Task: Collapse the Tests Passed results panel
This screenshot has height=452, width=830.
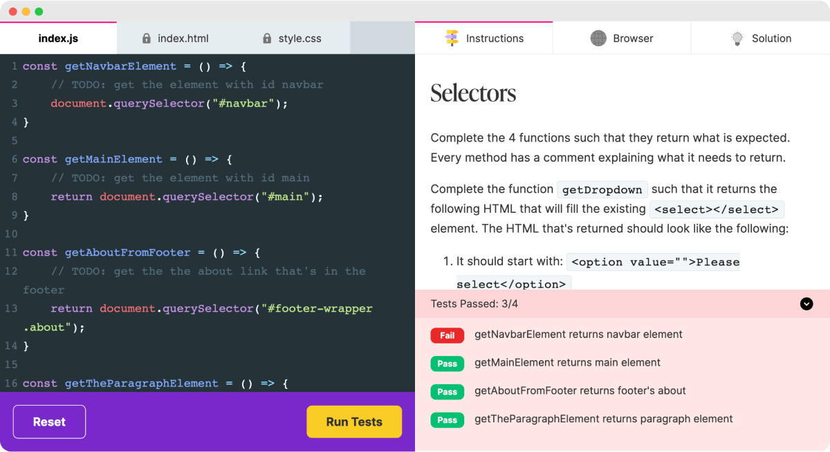Action: tap(806, 304)
